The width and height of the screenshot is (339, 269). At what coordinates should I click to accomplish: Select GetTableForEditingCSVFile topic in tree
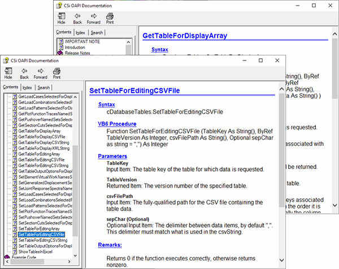pyautogui.click(x=41, y=160)
